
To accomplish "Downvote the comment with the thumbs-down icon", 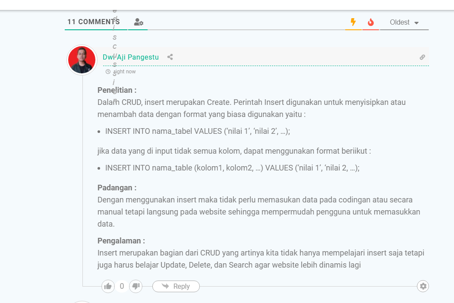I will [136, 286].
